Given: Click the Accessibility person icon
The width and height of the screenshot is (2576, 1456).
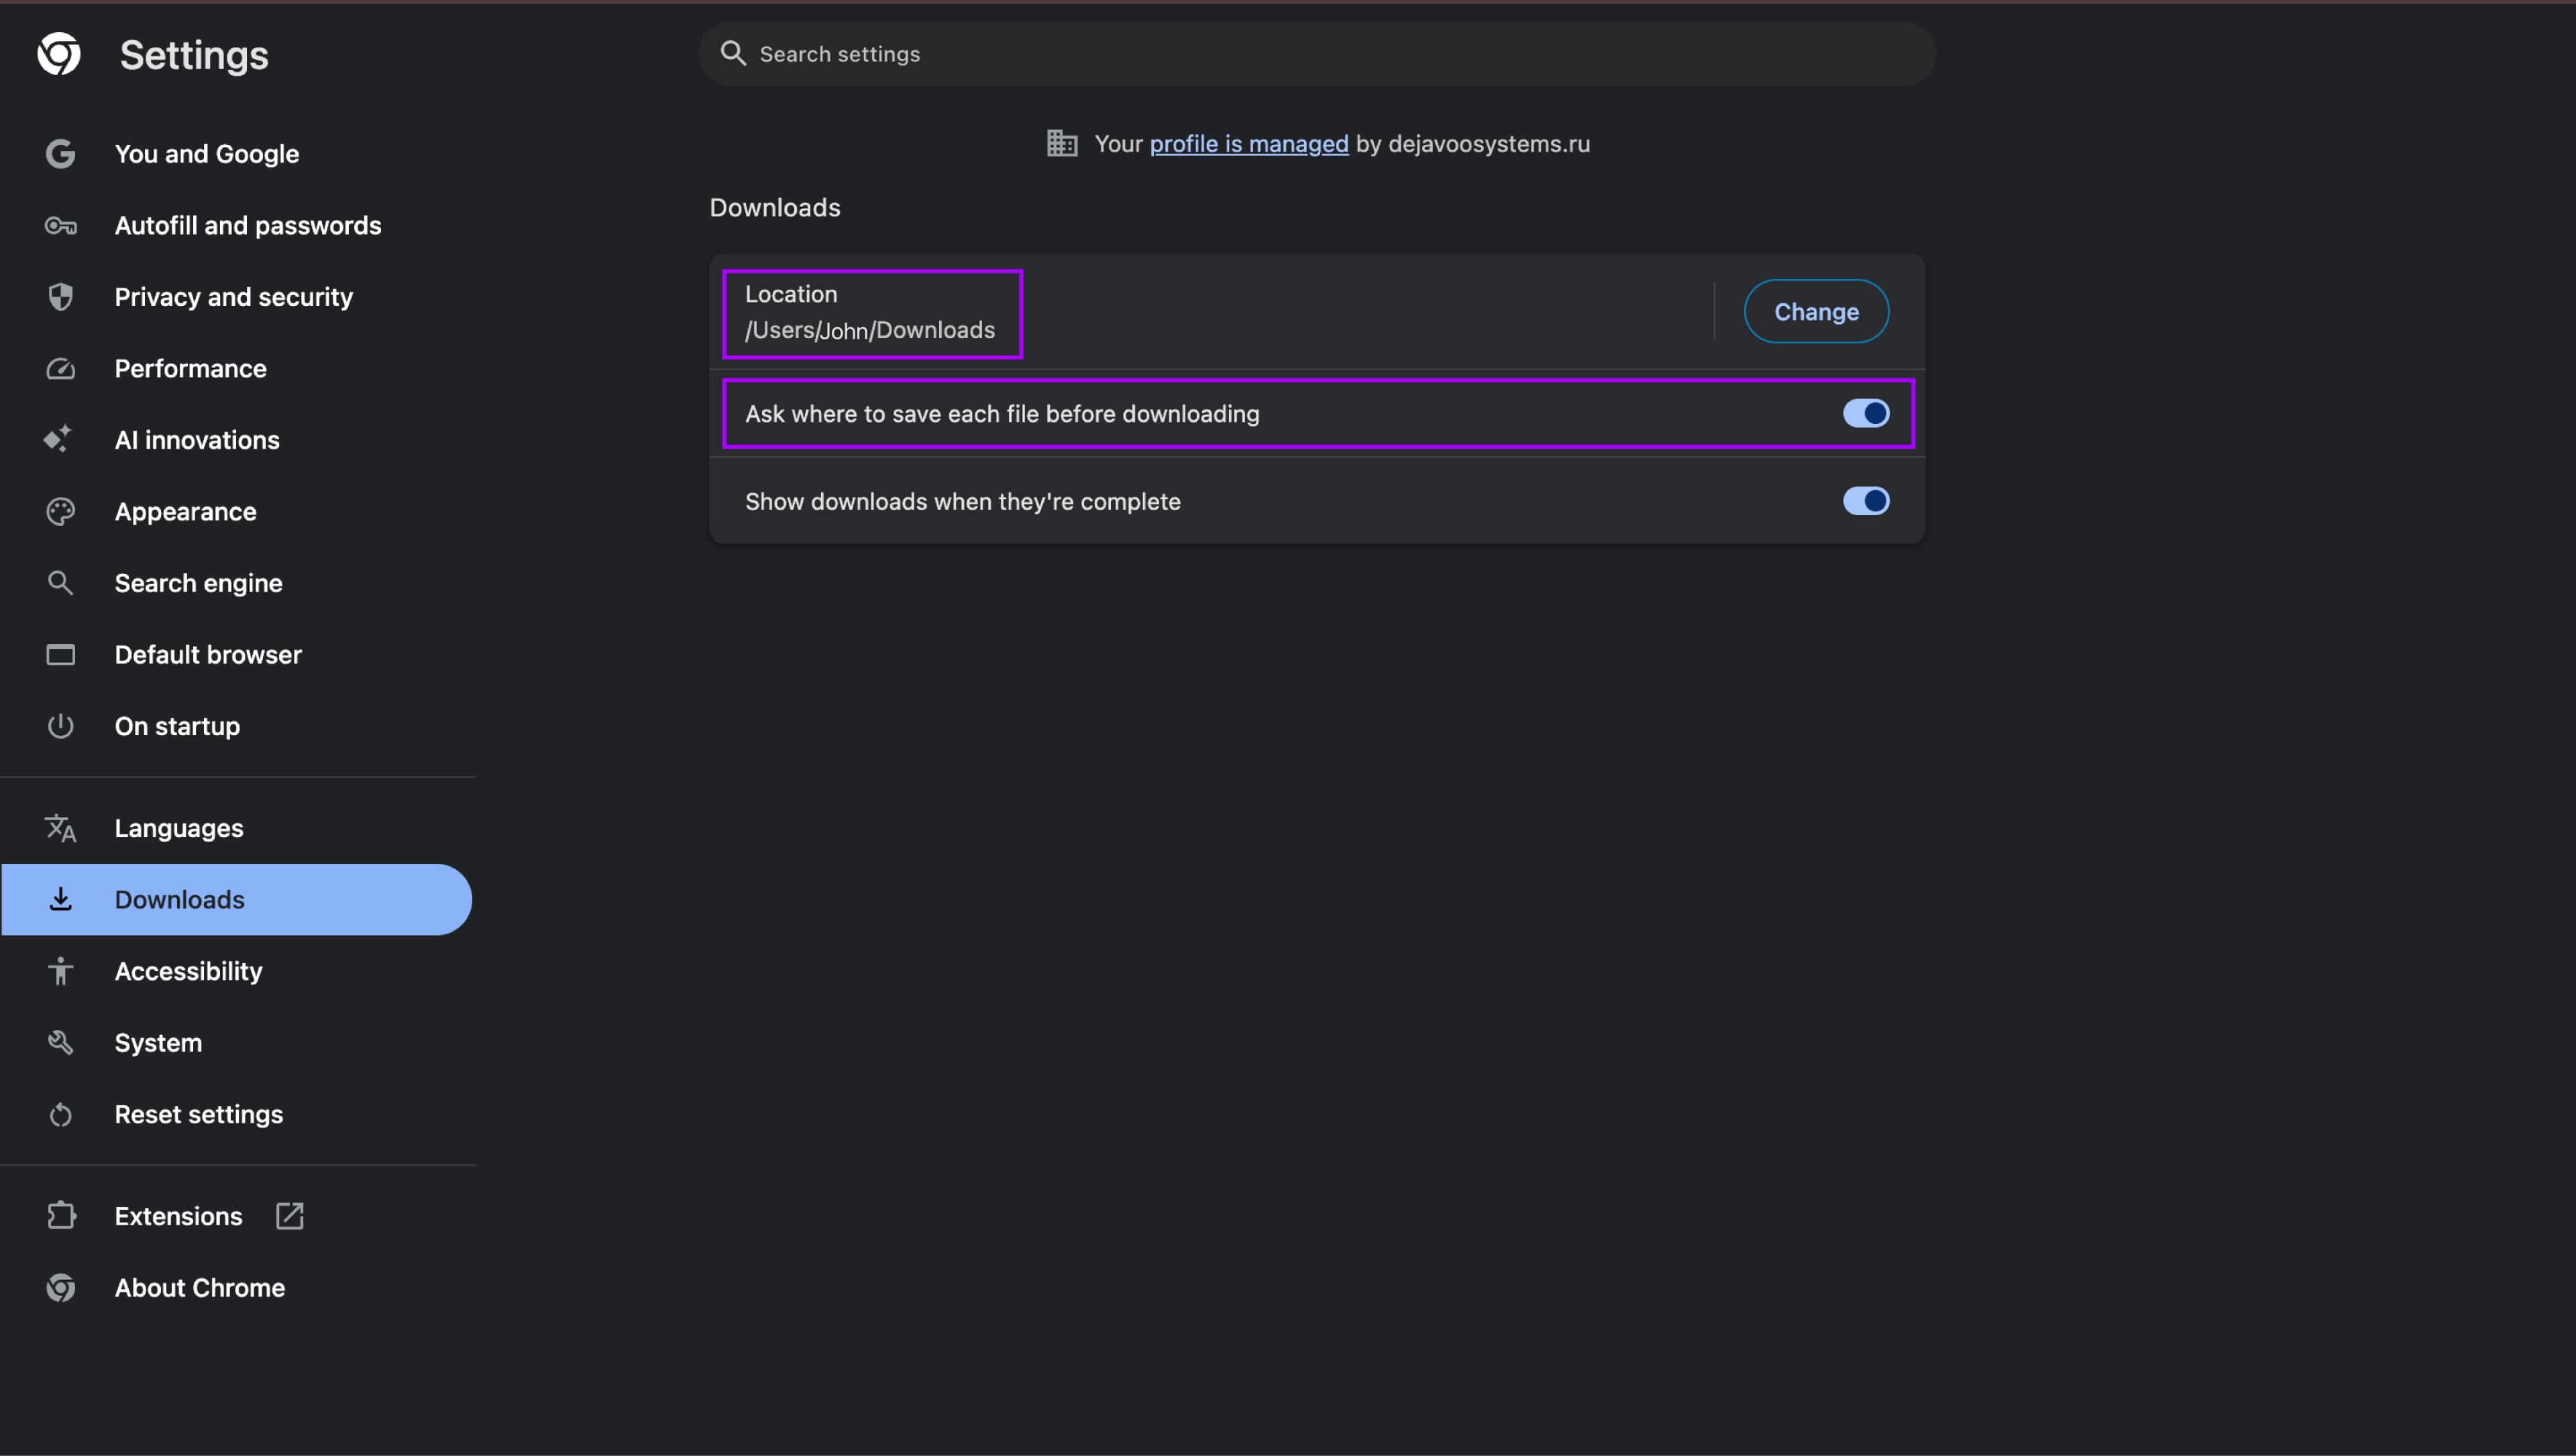Looking at the screenshot, I should tap(60, 971).
